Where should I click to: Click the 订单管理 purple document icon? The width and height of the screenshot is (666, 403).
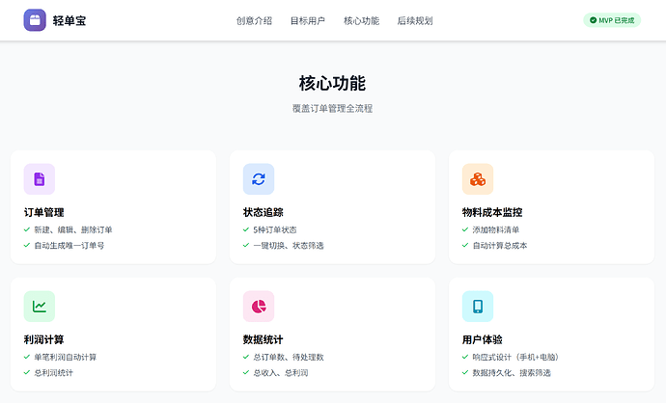40,179
